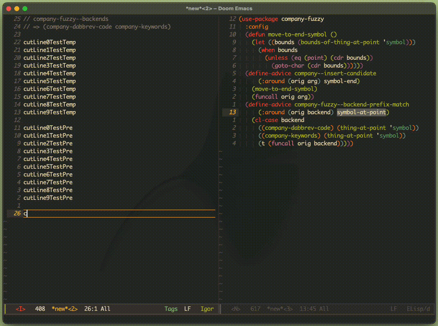The height and width of the screenshot is (326, 438).
Task: Click the LF line-ending indicator in left modeline
Action: click(187, 309)
